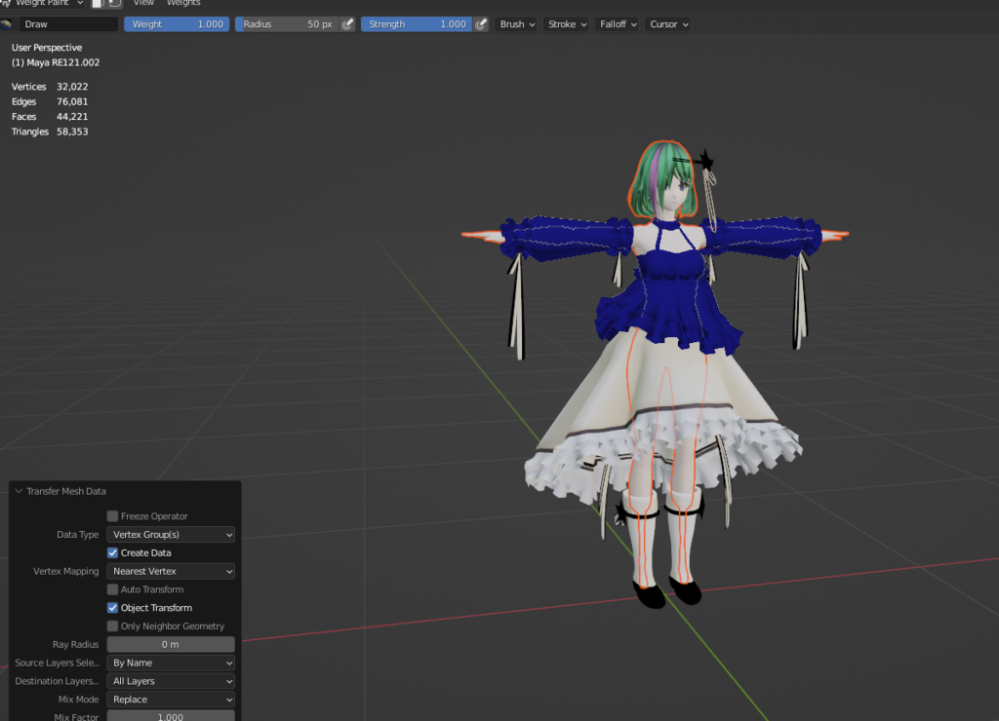
Task: Open the Brush settings popover
Action: [x=517, y=24]
